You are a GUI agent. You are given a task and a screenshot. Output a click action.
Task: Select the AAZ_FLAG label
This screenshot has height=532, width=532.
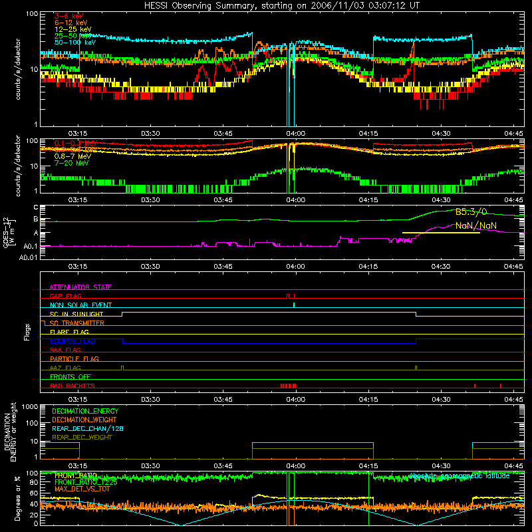pyautogui.click(x=65, y=368)
